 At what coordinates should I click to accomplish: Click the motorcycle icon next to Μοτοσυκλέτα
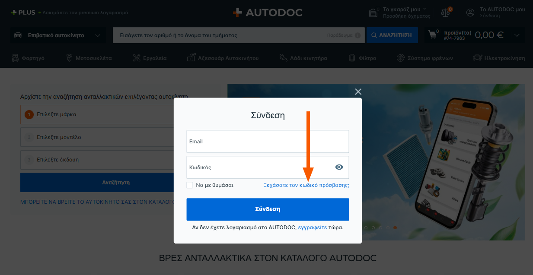coord(69,58)
